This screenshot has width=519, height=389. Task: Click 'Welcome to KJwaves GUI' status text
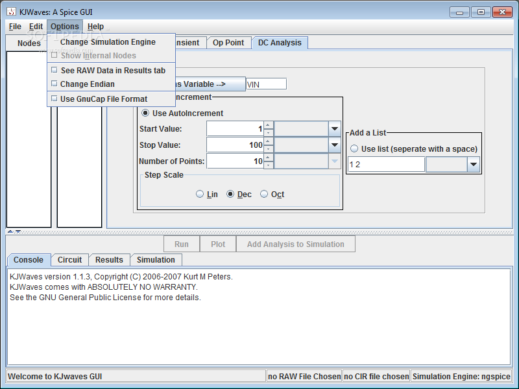click(x=55, y=377)
